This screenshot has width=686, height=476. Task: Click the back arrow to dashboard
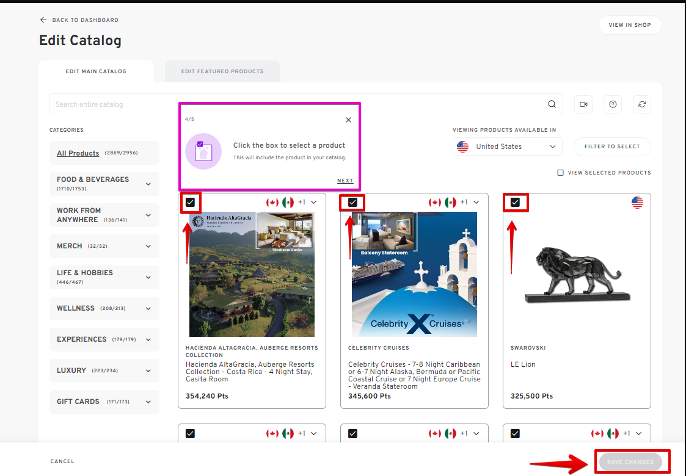pos(43,20)
